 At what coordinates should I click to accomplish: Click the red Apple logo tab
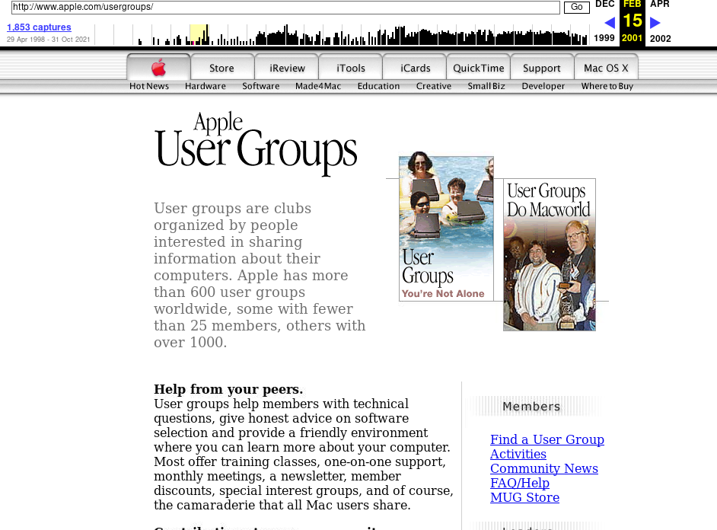158,68
